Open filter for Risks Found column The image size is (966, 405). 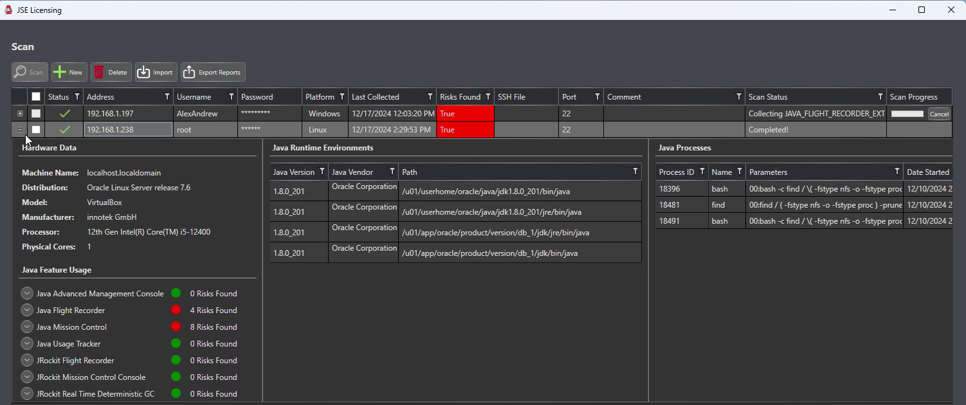pyautogui.click(x=488, y=96)
